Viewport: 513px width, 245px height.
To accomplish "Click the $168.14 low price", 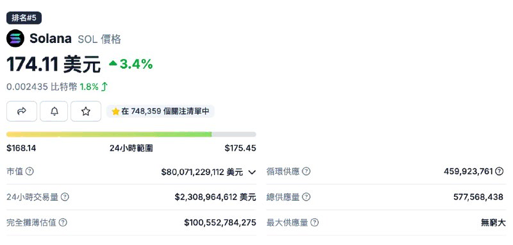I will (21, 148).
